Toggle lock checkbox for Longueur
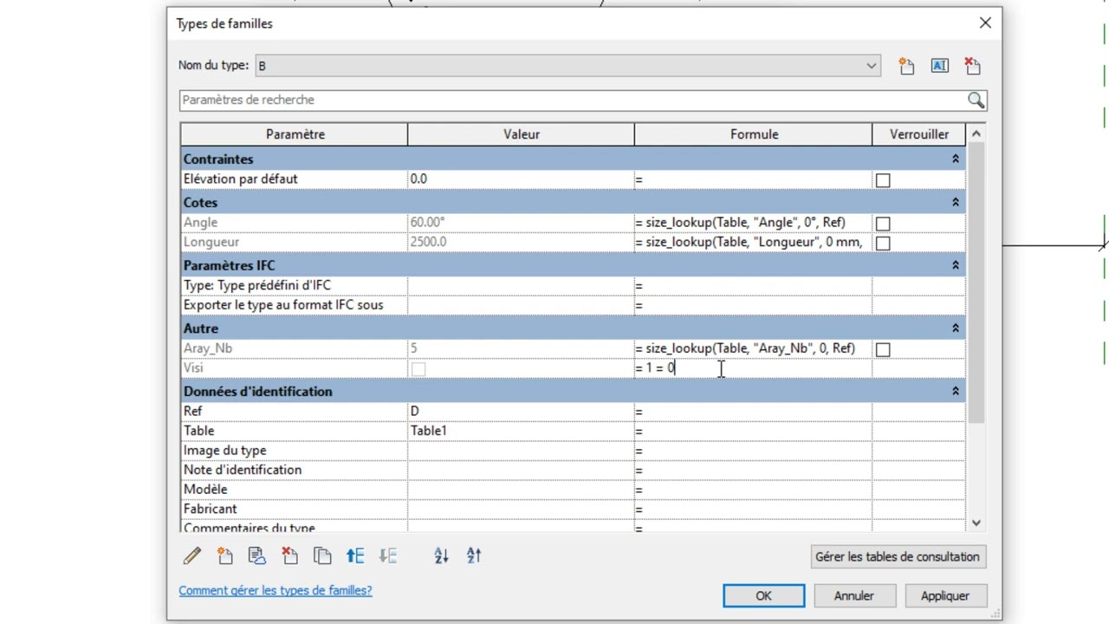This screenshot has width=1109, height=624. click(883, 244)
